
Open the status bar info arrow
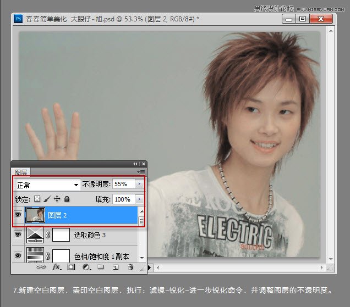tap(150, 267)
